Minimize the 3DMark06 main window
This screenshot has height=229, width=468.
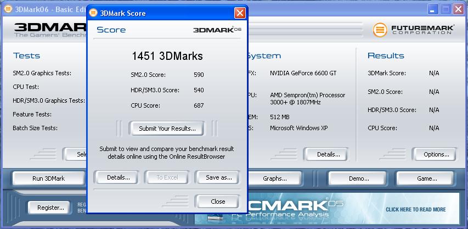point(433,9)
